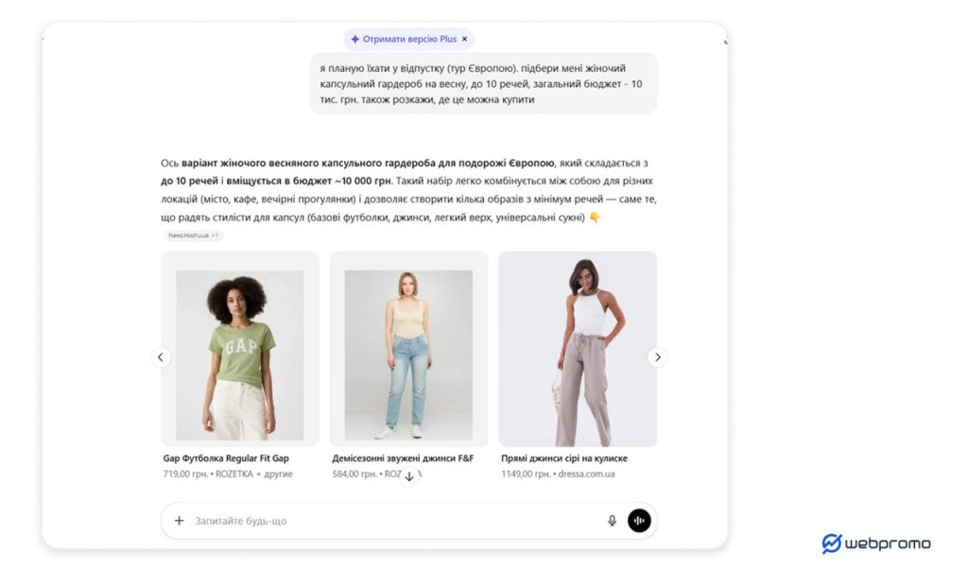968x570 pixels.
Task: Click the Gap Футболка Regular Fit Gap title
Action: click(226, 458)
